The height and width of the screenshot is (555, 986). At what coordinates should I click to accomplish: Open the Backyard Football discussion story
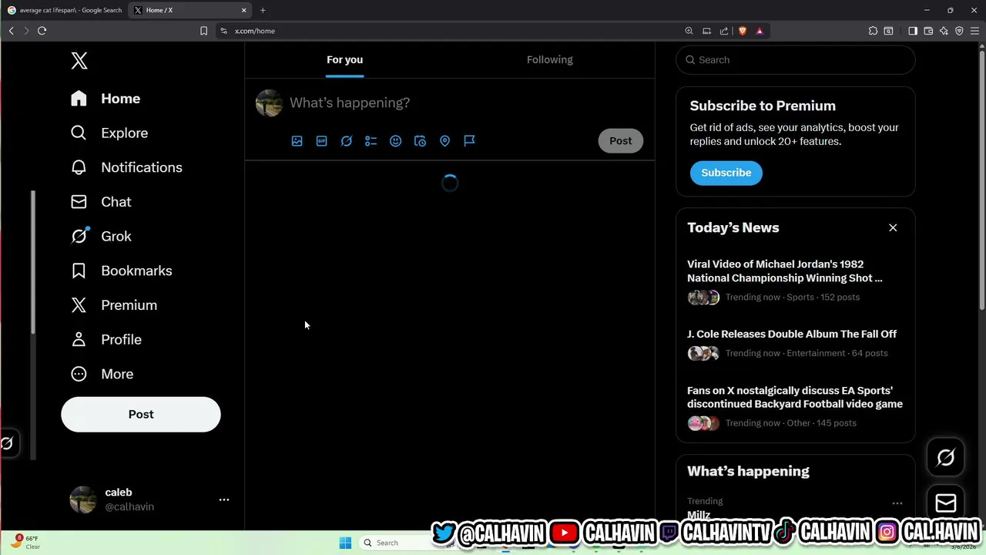click(796, 406)
